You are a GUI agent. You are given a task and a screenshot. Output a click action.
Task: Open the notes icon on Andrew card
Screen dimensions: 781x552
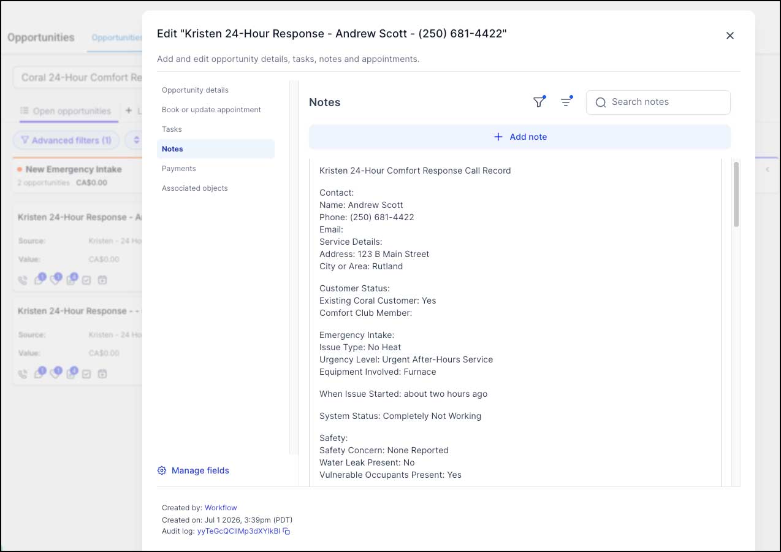(70, 280)
